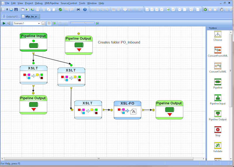Click the browse button beside the Scenario1 dropdown
The width and height of the screenshot is (234, 167).
point(43,23)
